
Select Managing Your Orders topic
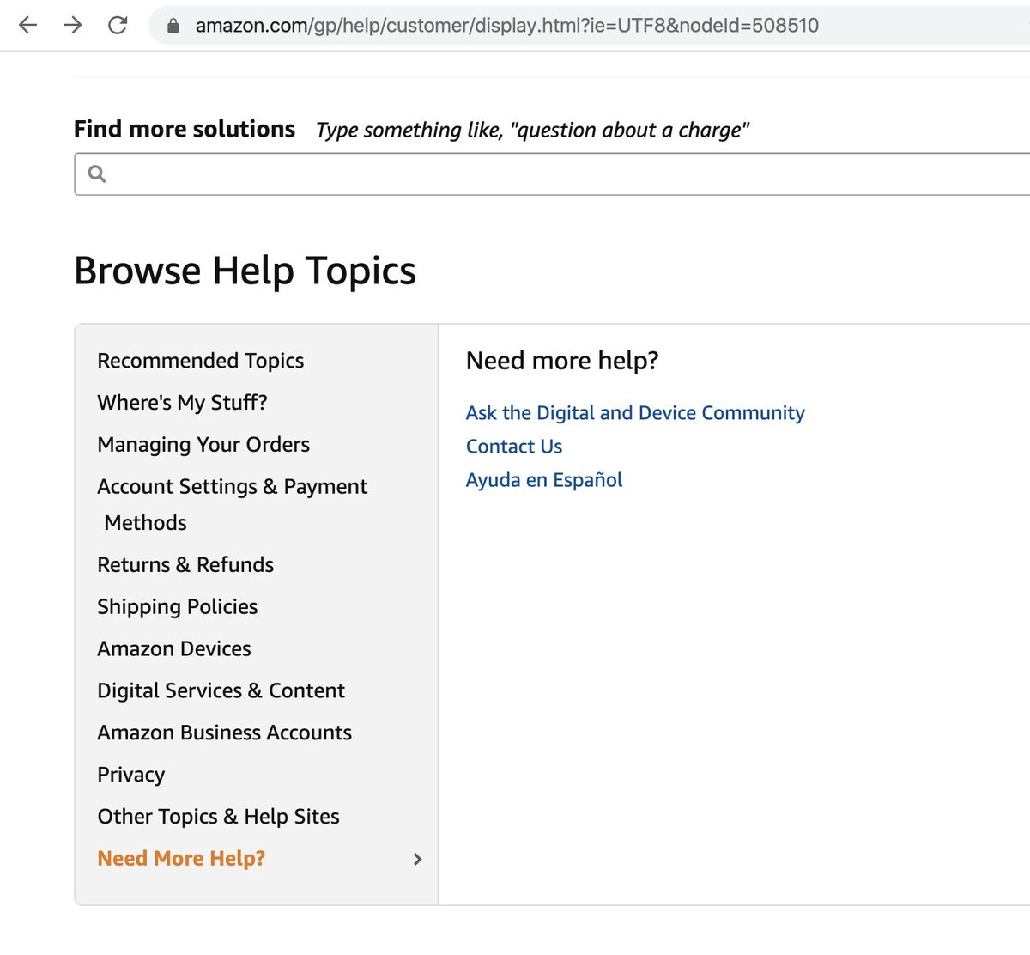click(203, 445)
